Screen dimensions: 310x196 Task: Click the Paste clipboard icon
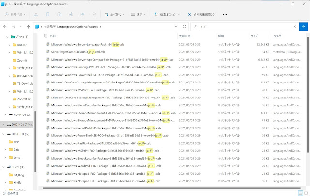pos(59,14)
